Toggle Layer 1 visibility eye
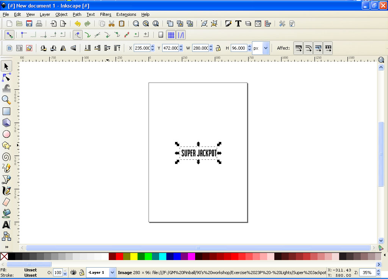 tap(74, 272)
